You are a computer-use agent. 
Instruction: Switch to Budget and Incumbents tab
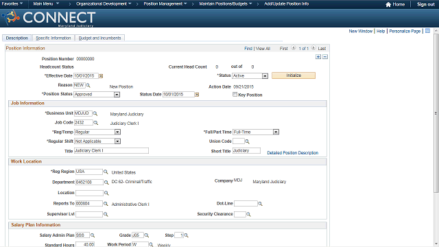click(x=99, y=38)
